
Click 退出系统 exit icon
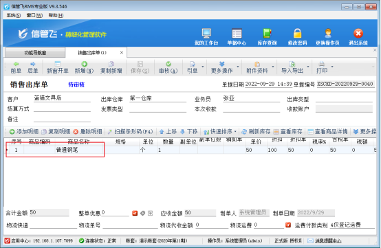pos(358,34)
